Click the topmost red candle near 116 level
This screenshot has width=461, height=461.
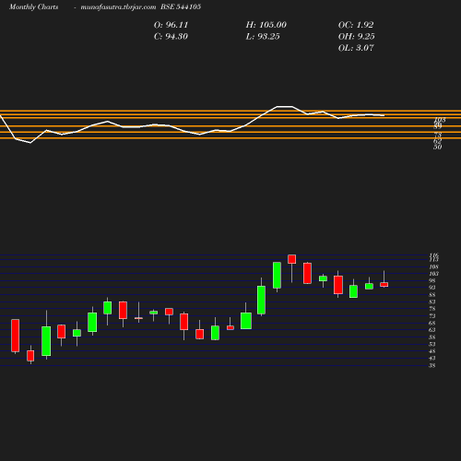(x=292, y=259)
